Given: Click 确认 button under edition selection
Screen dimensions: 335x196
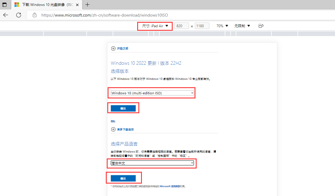Looking at the screenshot, I should (123, 108).
